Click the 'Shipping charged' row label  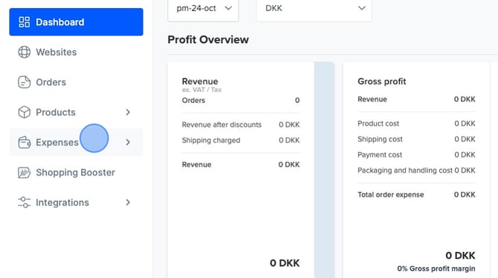point(211,140)
